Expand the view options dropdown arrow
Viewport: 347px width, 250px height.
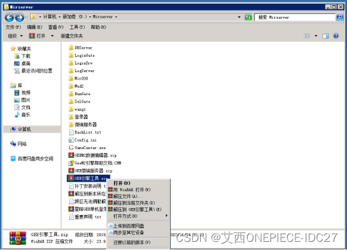coord(316,36)
